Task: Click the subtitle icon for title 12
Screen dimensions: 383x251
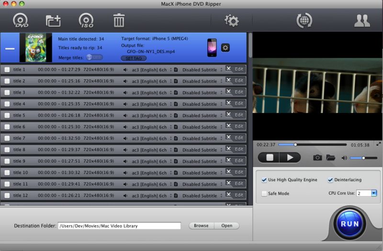Action: coord(176,196)
